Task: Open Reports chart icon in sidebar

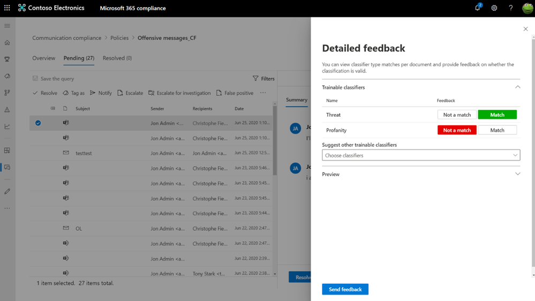Action: coord(7,126)
